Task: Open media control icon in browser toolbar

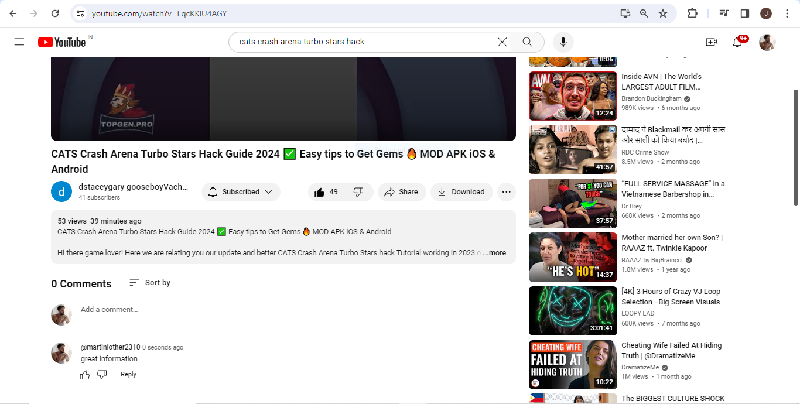Action: 724,13
